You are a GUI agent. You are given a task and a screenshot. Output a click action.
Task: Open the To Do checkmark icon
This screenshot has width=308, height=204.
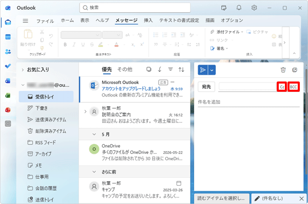(x=8, y=66)
